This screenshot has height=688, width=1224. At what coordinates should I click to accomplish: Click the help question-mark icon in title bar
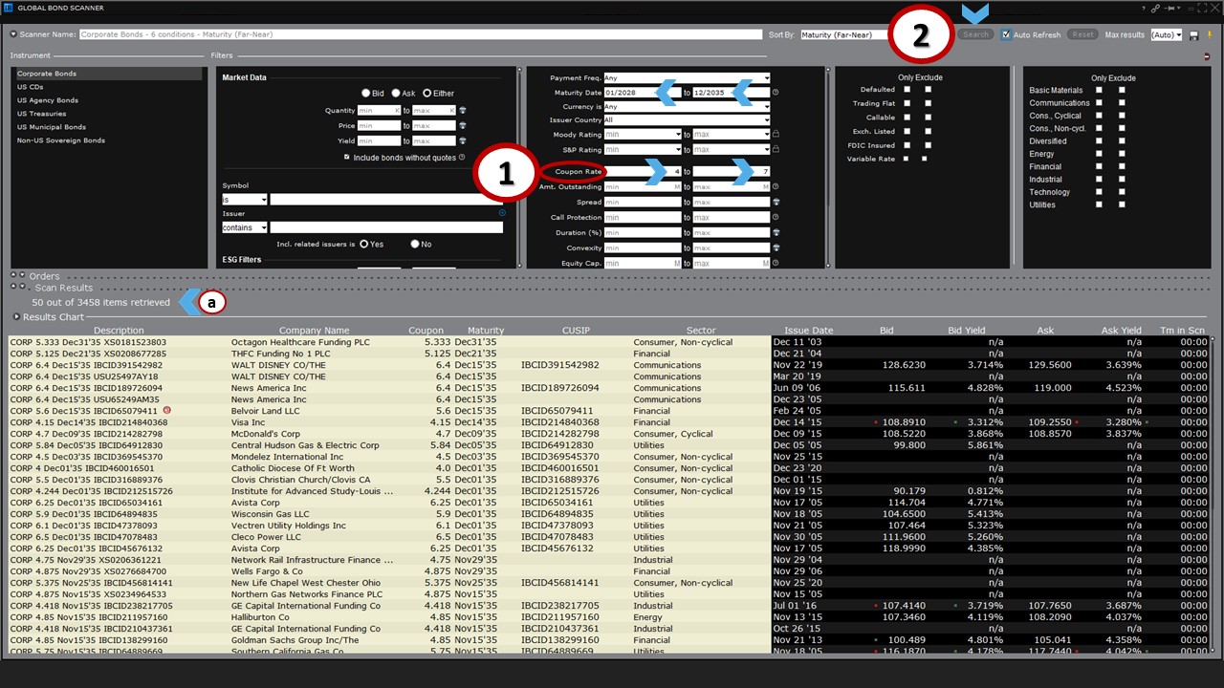coord(1144,8)
